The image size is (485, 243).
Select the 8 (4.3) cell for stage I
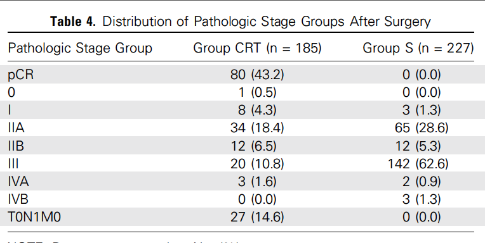tap(257, 110)
